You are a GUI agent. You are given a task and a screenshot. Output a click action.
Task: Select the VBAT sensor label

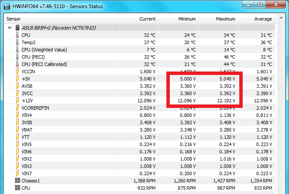(x=27, y=130)
